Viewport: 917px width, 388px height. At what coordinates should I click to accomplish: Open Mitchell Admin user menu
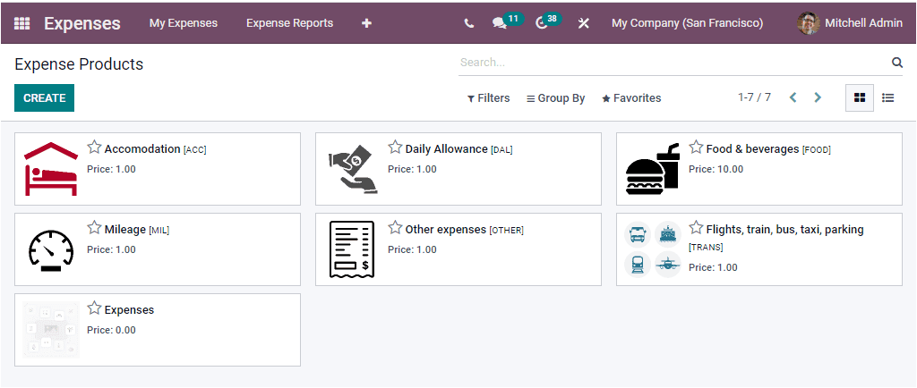tap(850, 23)
